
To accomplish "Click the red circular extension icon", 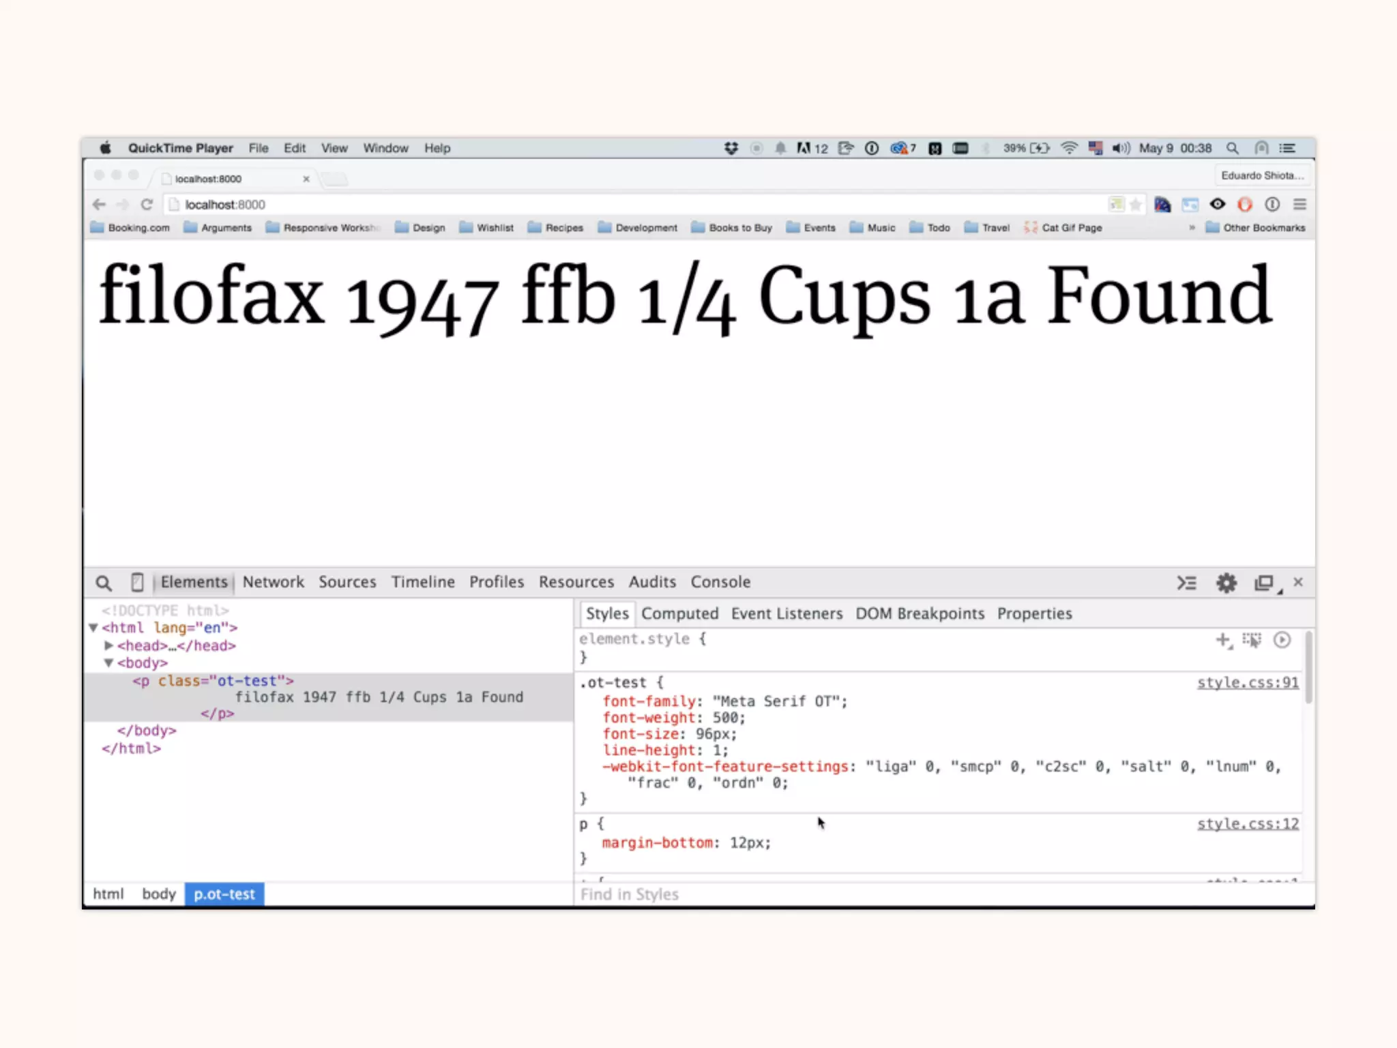I will [x=1245, y=204].
